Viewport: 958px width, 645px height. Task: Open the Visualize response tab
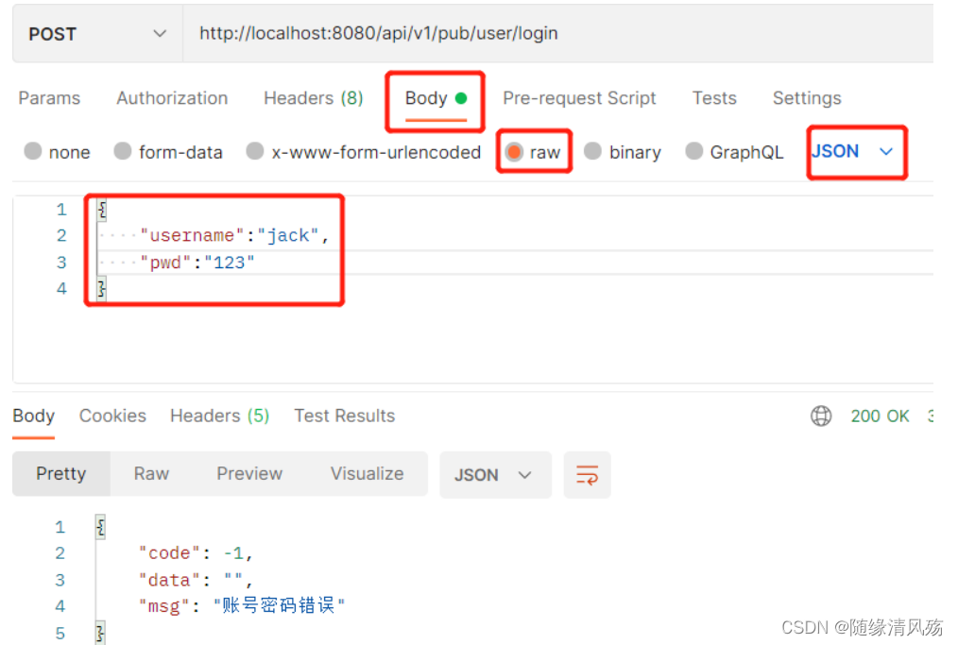pos(367,473)
